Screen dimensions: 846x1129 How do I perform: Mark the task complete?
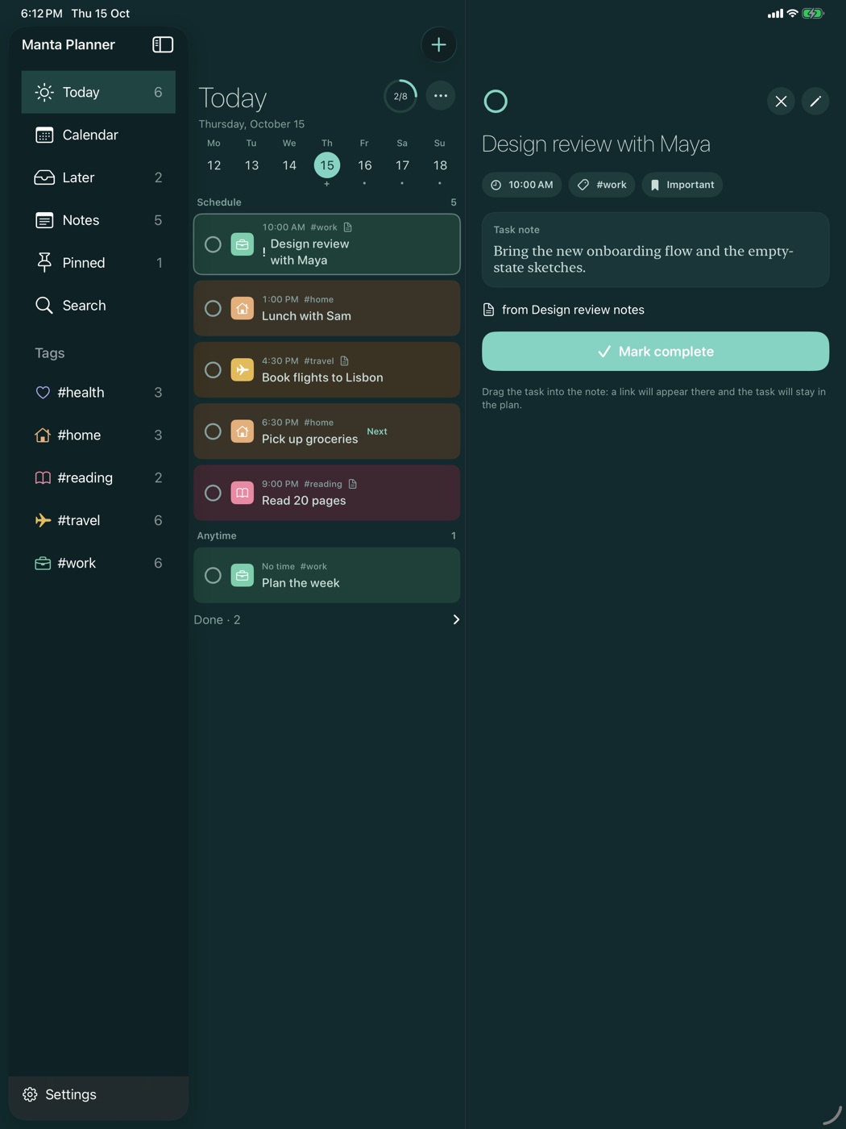tap(655, 352)
